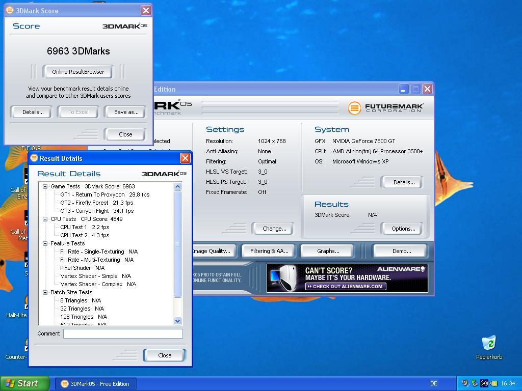Collapse the CPU Tests tree node
The image size is (522, 391).
click(45, 219)
